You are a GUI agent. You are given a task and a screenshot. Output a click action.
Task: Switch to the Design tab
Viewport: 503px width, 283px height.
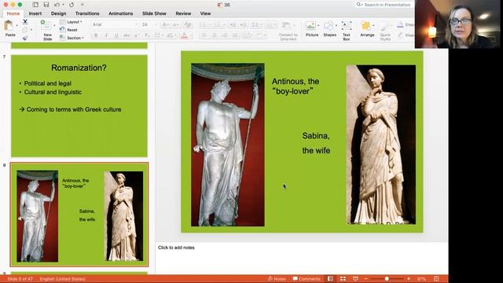coord(58,13)
